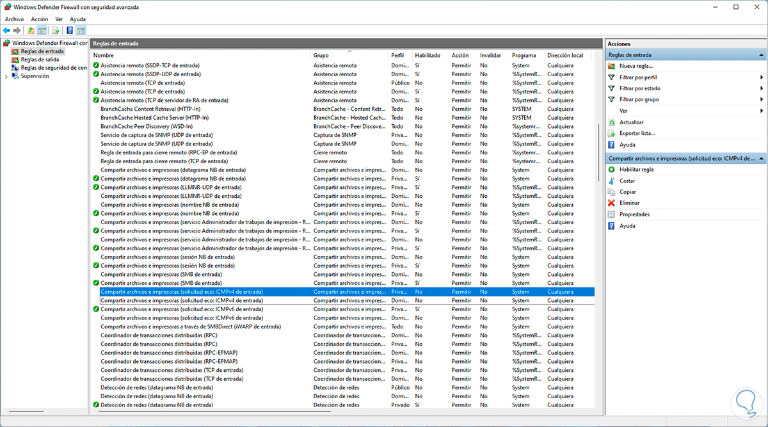
Task: Click the blue Help toolbar icon
Action: click(70, 30)
